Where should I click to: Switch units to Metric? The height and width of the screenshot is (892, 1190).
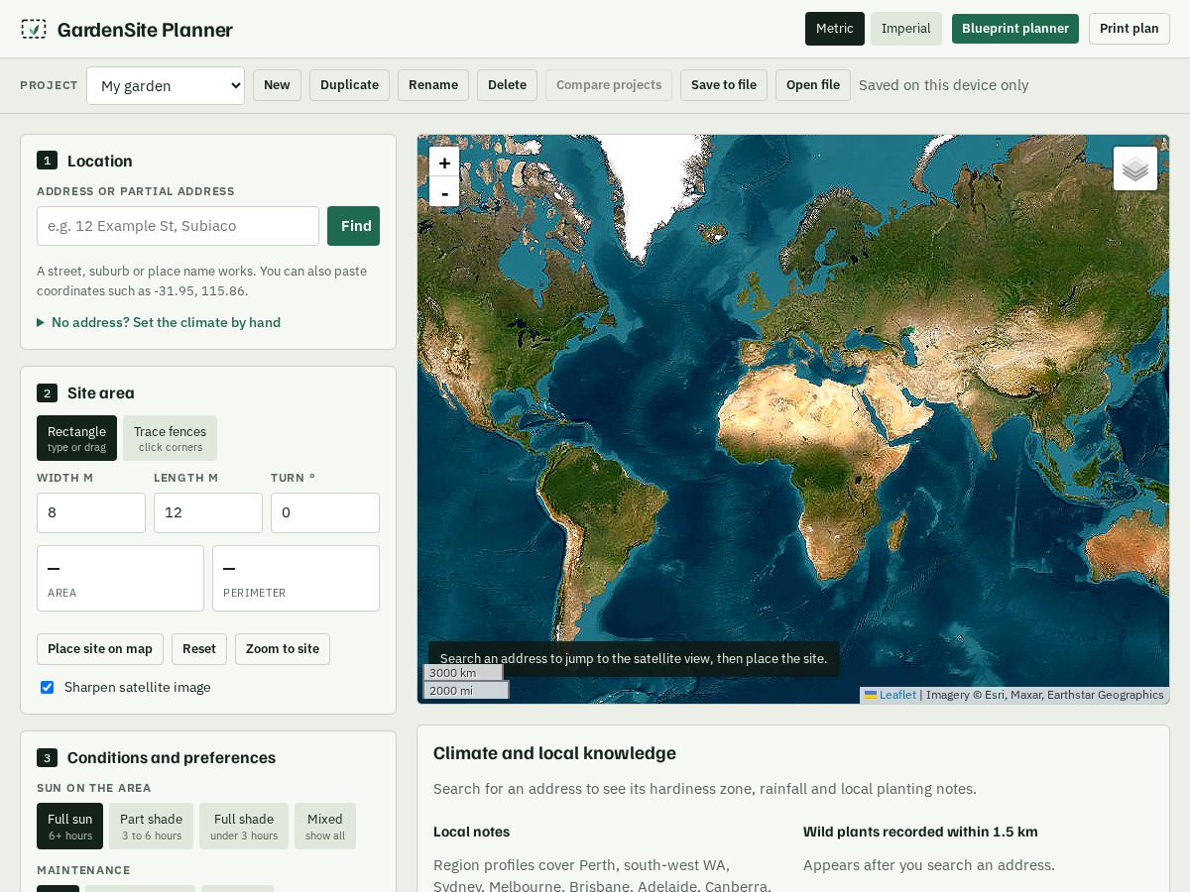pyautogui.click(x=835, y=29)
